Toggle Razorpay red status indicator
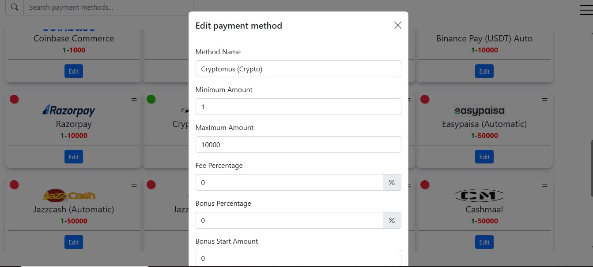The width and height of the screenshot is (593, 267). coord(14,99)
